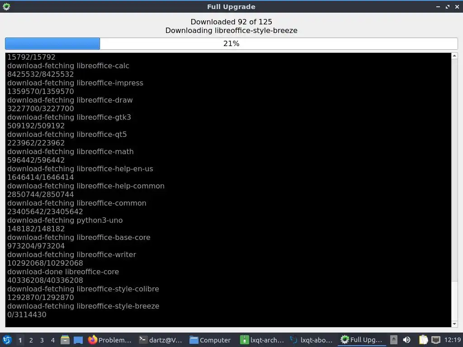Screen dimensions: 463x347
Task: Switch to the dartz@V terminal window
Action: click(x=161, y=340)
